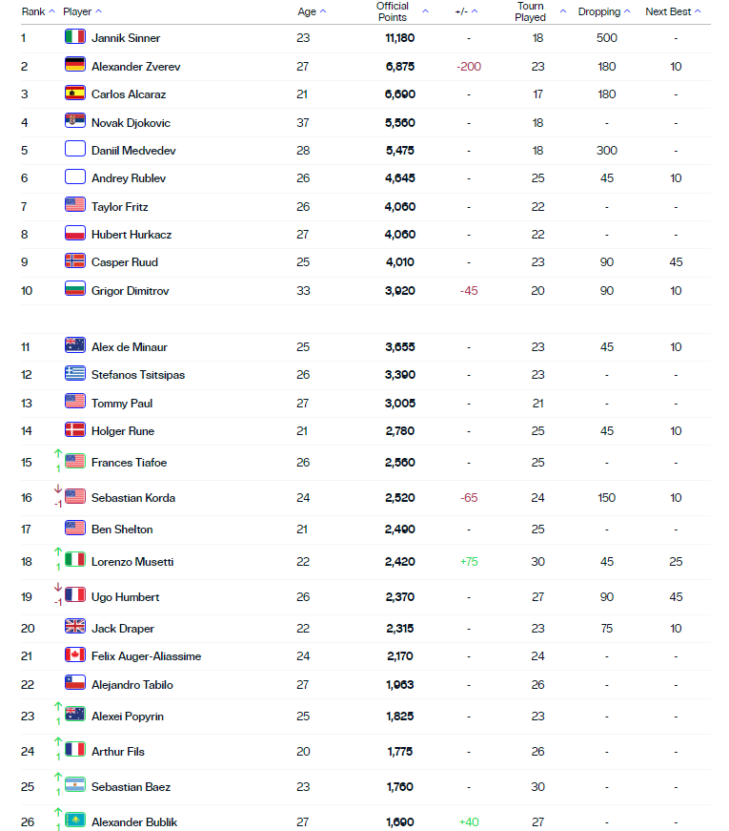Click the red down arrow beside Sebastian Korda
729x831 pixels.
57,497
